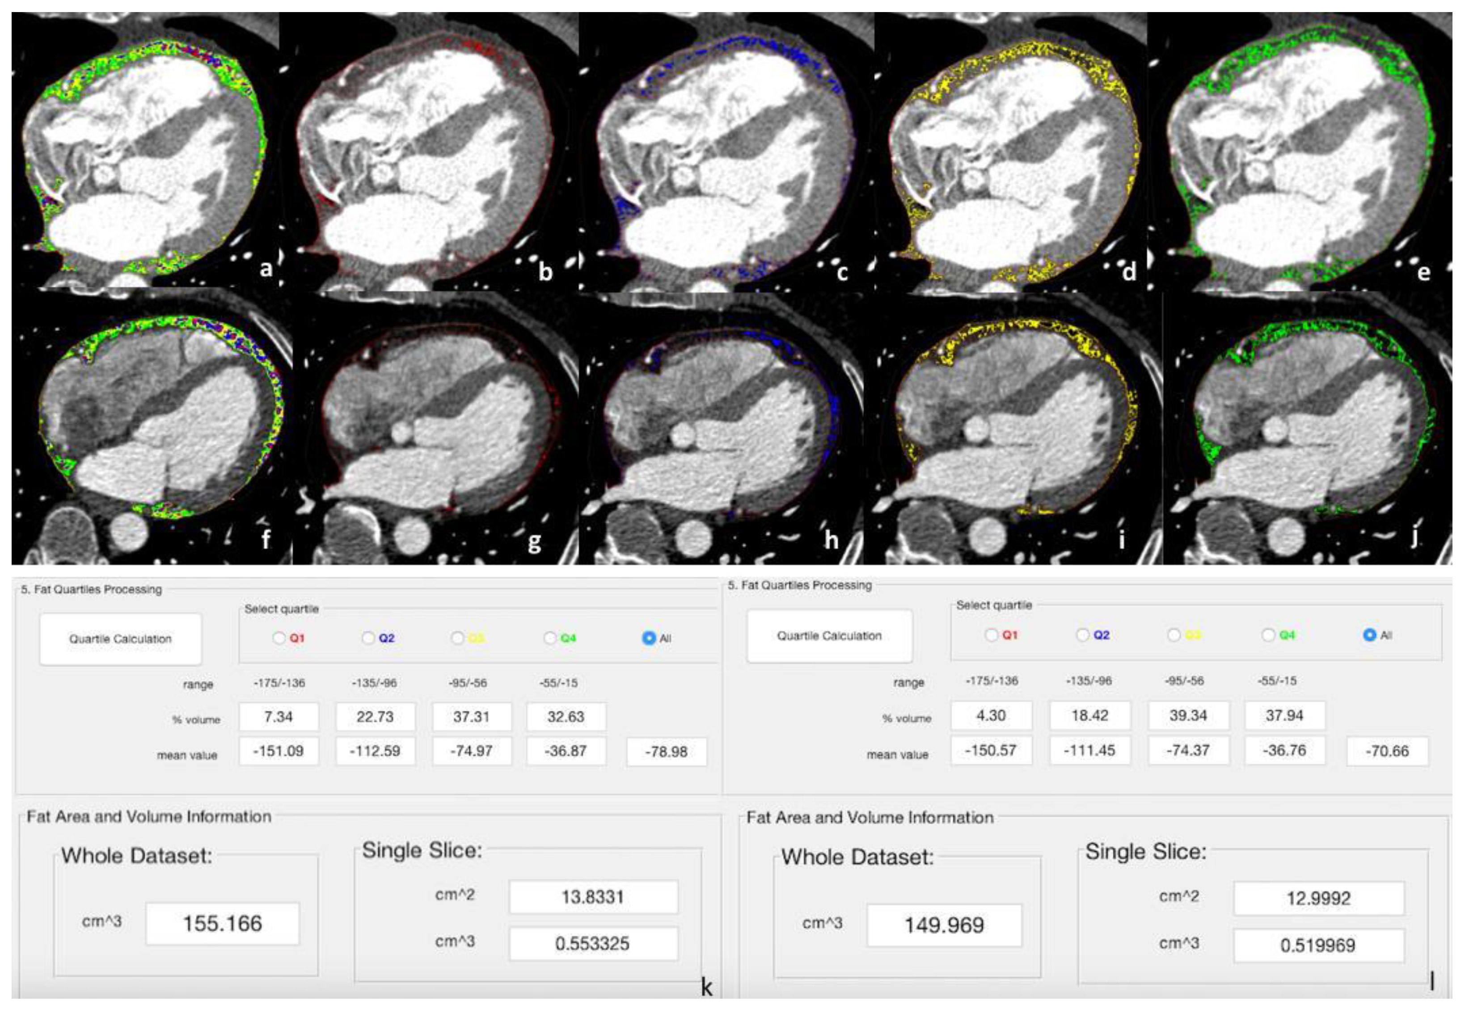Select Q2 radio button in right panel
1465x1009 pixels.
pos(1083,635)
